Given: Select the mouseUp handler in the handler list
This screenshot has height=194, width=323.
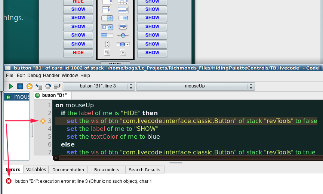Looking at the screenshot, I should 16,97.
